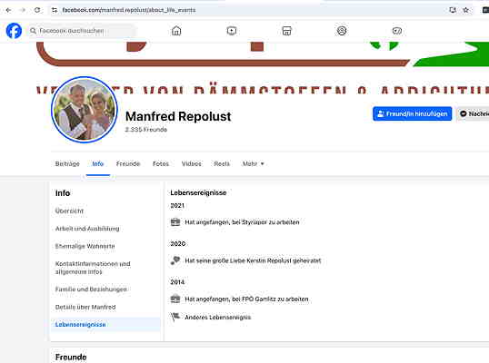The height and width of the screenshot is (363, 489).
Task: Open the Groups icon in top bar
Action: point(342,31)
